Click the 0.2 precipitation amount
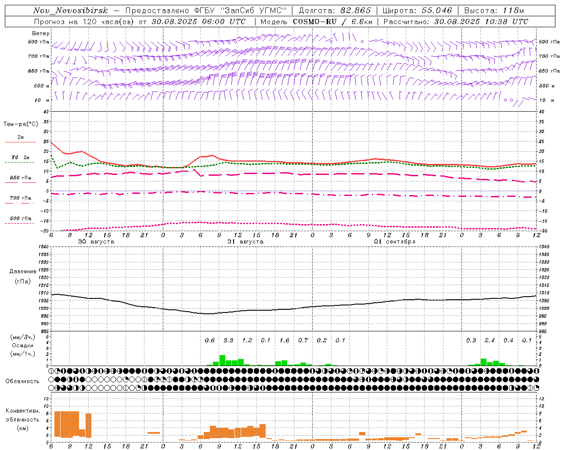This screenshot has width=562, height=450. pyautogui.click(x=322, y=340)
